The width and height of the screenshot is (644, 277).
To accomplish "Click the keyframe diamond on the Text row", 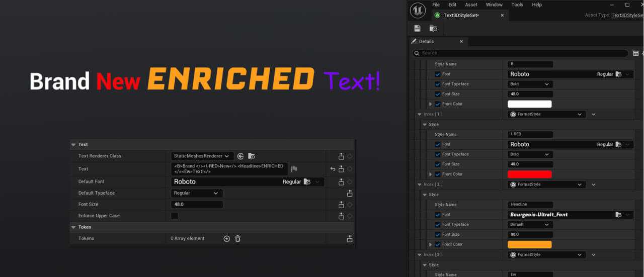I will coord(350,169).
